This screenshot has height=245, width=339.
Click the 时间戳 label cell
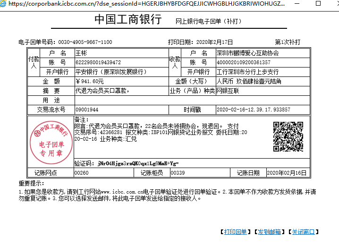(192, 110)
